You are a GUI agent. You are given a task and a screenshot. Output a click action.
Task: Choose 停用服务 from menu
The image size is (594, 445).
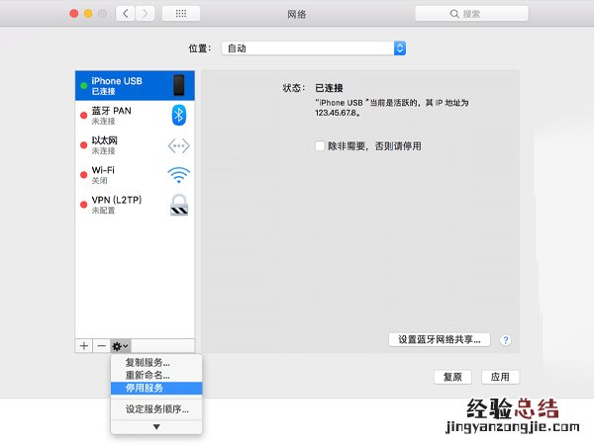click(x=156, y=388)
